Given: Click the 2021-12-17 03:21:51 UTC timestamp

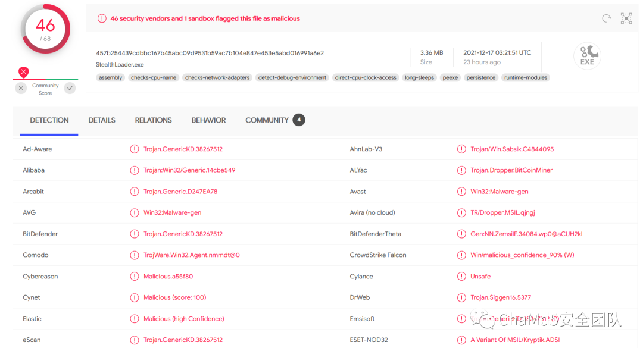Looking at the screenshot, I should tap(497, 53).
